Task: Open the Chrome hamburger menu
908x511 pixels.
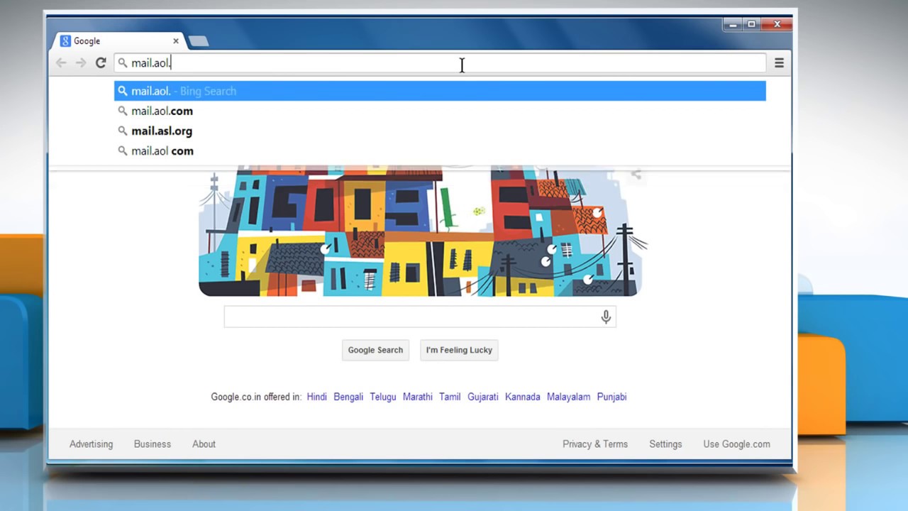Action: point(779,63)
